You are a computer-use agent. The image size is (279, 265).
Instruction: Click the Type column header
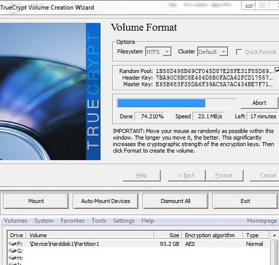[x=256, y=235]
